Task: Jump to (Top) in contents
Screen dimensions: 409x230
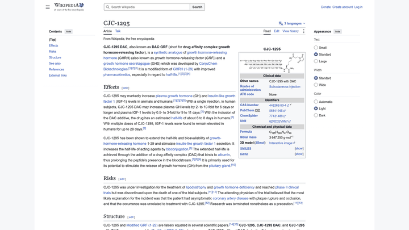Action: click(x=52, y=40)
